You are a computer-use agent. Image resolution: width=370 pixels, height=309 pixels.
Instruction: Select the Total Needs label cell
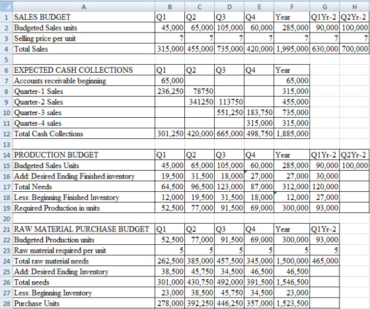84,187
